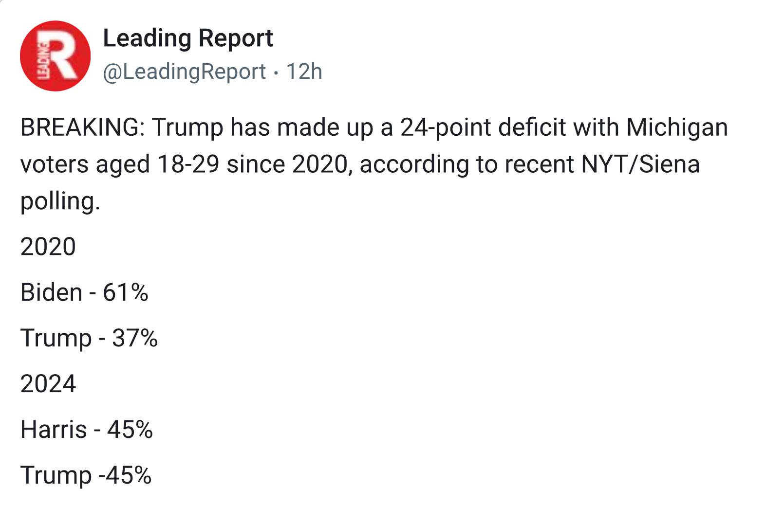765x506 pixels.
Task: Click the word Michigan in the post
Action: pyautogui.click(x=677, y=128)
